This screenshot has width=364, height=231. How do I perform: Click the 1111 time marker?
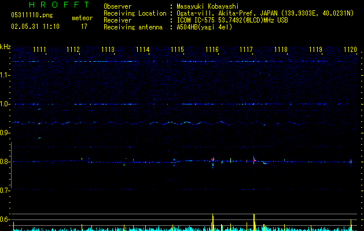click(x=40, y=50)
